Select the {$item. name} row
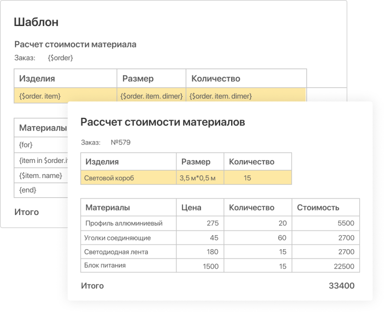 coord(41,176)
